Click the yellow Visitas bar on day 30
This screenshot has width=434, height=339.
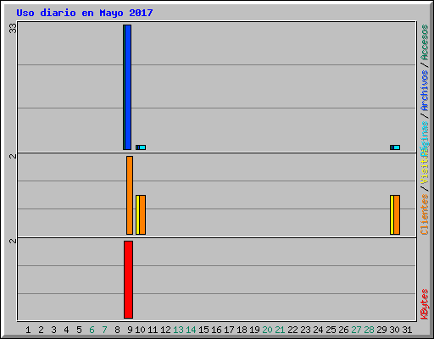pyautogui.click(x=392, y=214)
